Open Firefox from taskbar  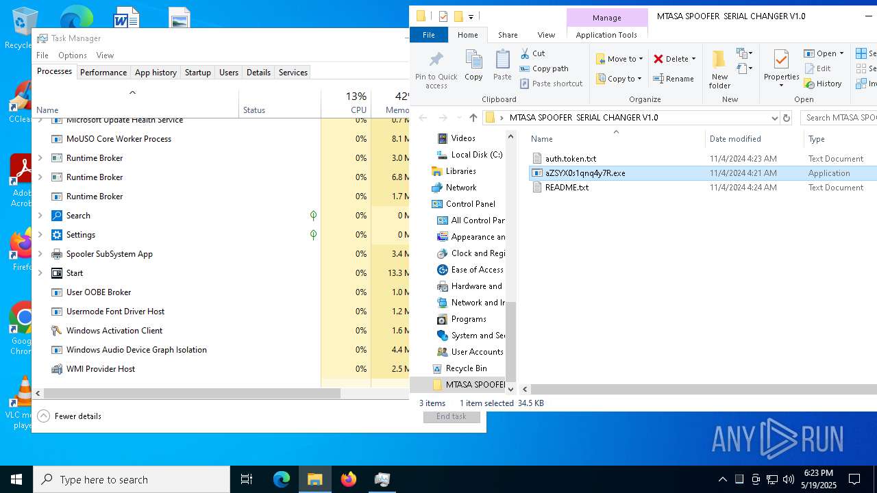(x=349, y=479)
